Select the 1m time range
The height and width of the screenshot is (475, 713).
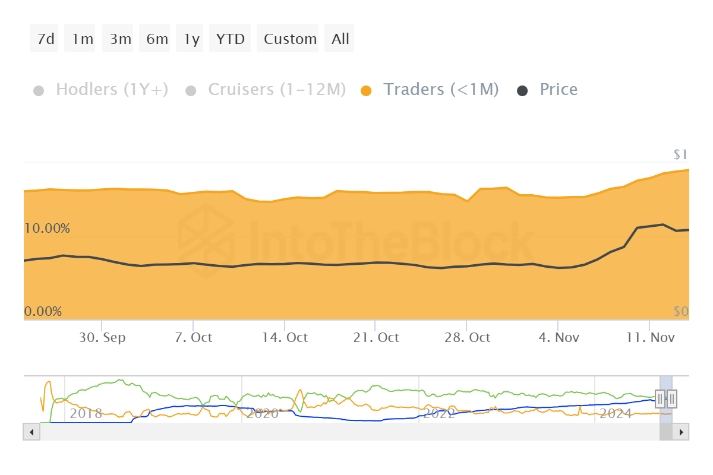coord(82,39)
